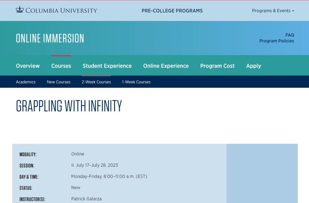Go to the Program Cost tab
This screenshot has width=309, height=203.
coord(217,66)
